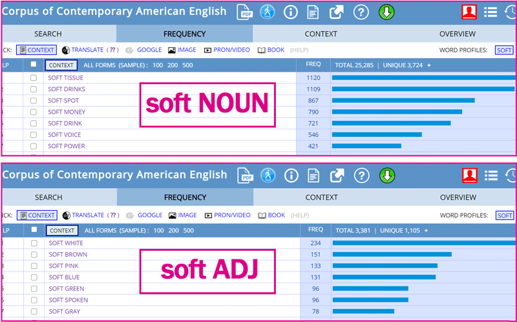Click the green download arrow in soft NOUN panel

point(386,12)
